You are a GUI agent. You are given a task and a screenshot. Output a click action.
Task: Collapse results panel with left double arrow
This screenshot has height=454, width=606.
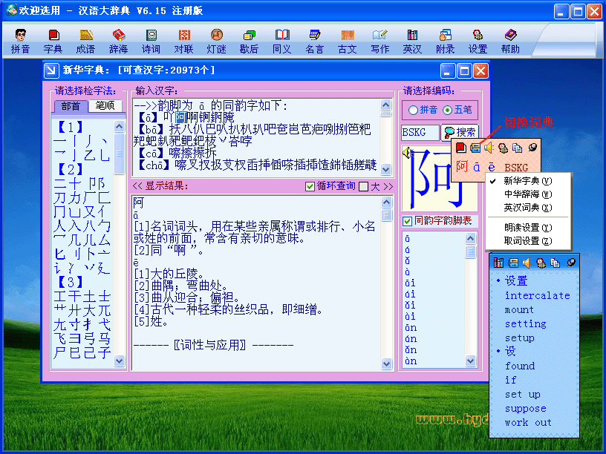(137, 186)
